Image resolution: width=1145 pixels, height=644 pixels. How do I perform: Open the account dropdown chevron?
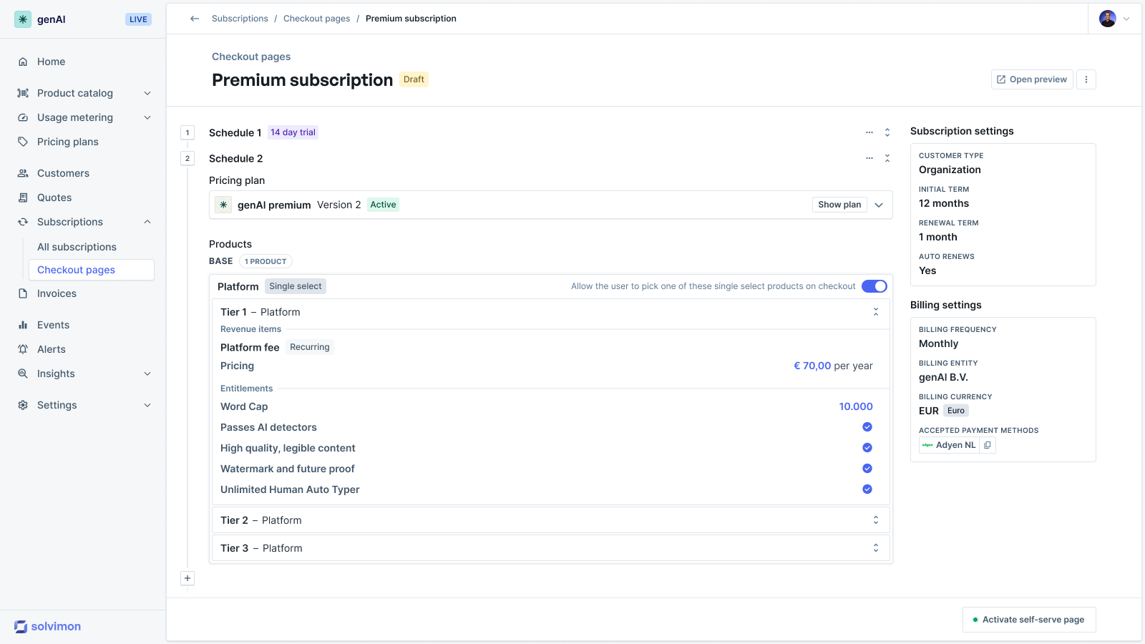click(x=1126, y=19)
